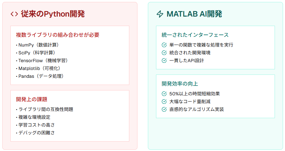Select the 従来のPython開発 heading

tap(53, 14)
